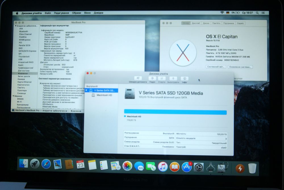Click Macbook's MacBook Pro in the path bar
The width and height of the screenshot is (284, 190).
pos(27,110)
